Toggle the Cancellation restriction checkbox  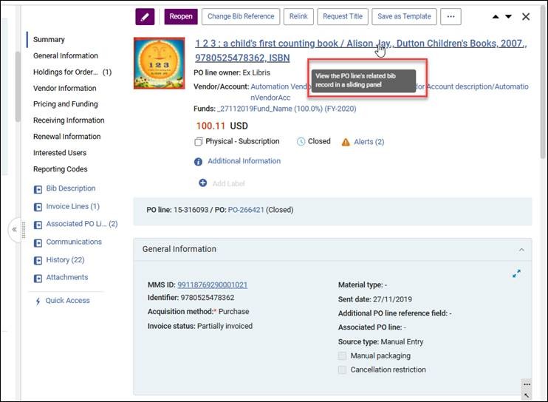343,369
